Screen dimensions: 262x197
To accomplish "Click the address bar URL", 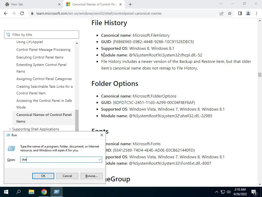I will pos(99,13).
